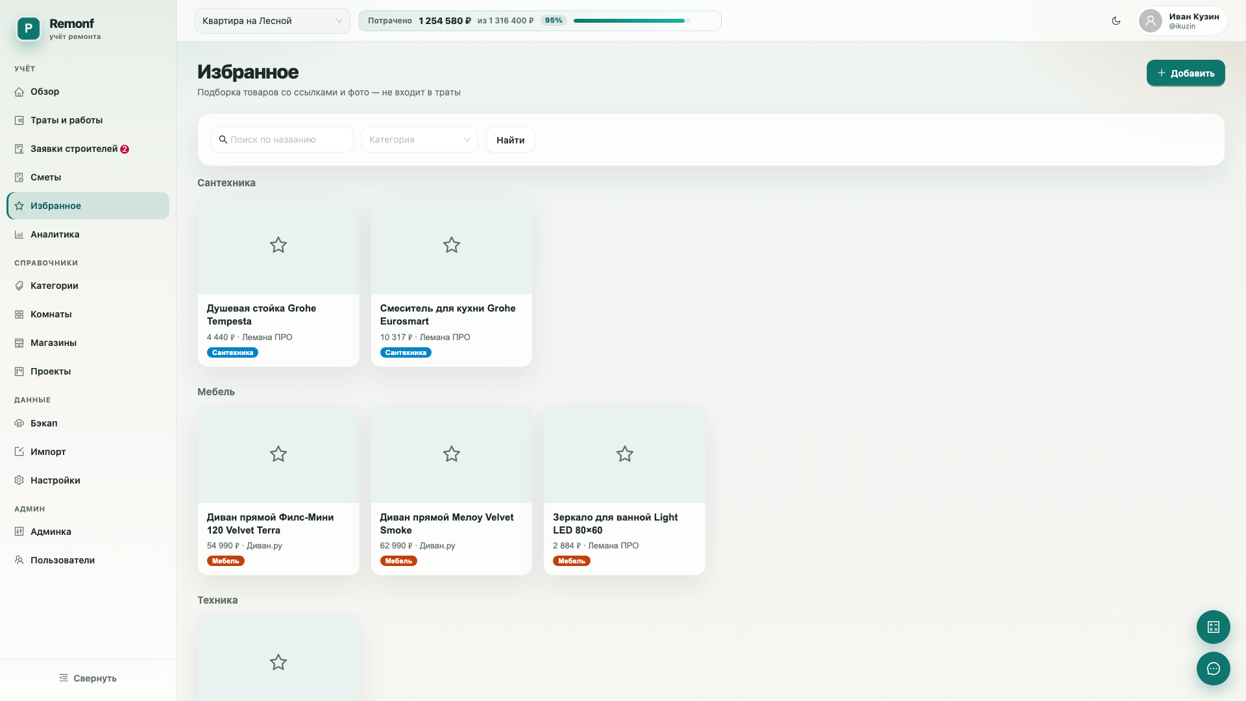The image size is (1246, 701).
Task: Click the Траты и работы sidebar icon
Action: click(x=19, y=120)
